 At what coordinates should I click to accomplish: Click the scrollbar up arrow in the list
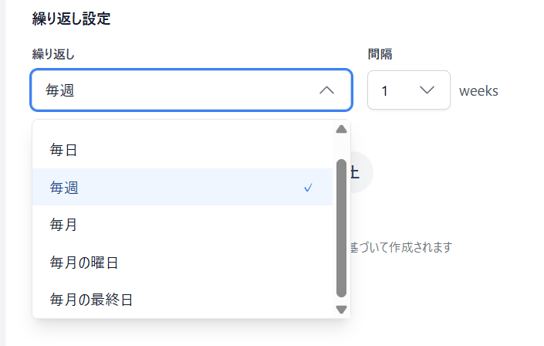[341, 129]
